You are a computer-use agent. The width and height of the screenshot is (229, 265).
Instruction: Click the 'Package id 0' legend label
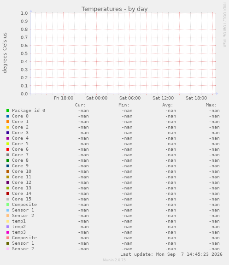tap(29, 111)
